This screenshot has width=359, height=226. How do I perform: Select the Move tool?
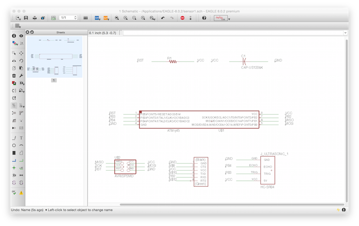click(x=21, y=53)
